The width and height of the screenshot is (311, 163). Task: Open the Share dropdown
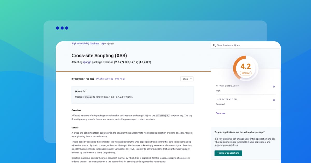[x=187, y=79]
